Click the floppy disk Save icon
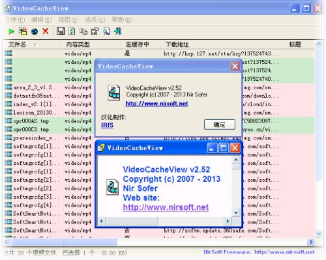The width and height of the screenshot is (326, 260). coord(61,31)
